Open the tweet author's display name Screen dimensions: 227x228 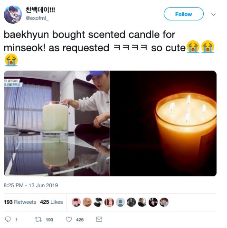tap(40, 10)
